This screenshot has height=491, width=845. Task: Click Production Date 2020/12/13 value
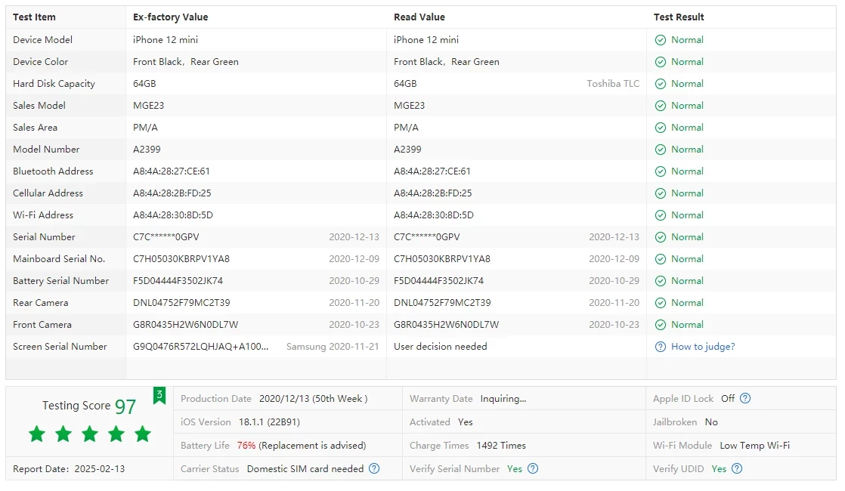(314, 398)
